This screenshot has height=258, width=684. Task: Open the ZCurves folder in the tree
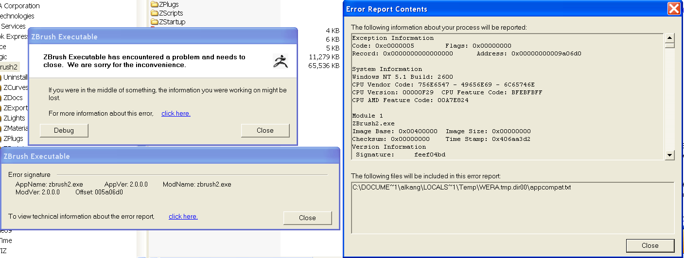coord(15,87)
